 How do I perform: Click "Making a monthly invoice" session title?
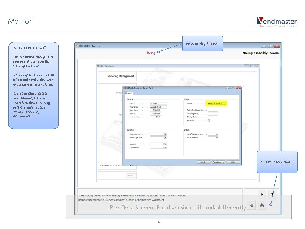click(x=261, y=53)
